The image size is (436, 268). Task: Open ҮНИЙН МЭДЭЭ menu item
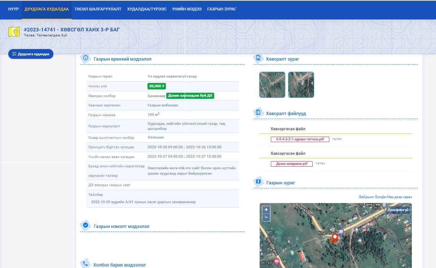[x=187, y=9]
